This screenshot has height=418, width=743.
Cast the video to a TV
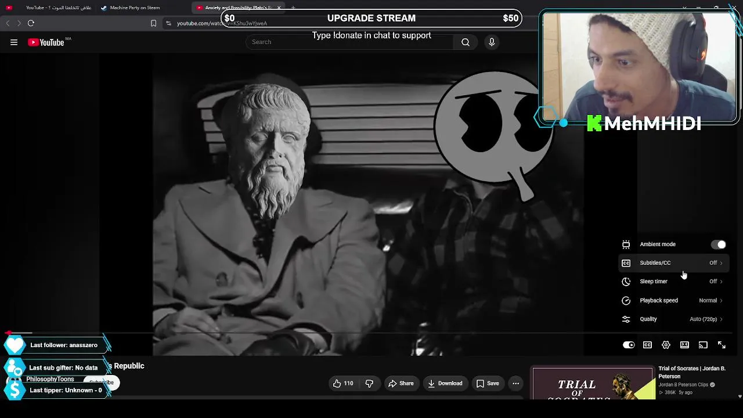[703, 345]
